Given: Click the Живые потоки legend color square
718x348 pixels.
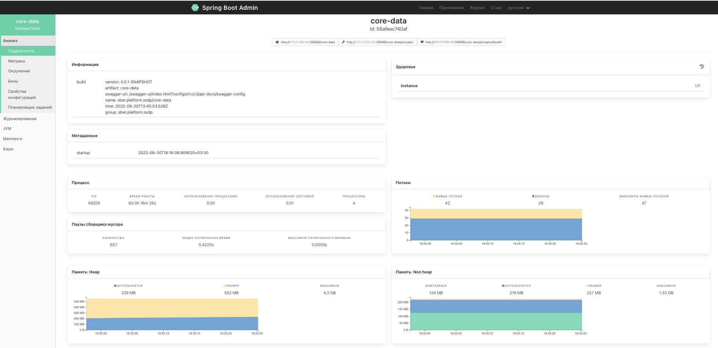Looking at the screenshot, I should (434, 196).
